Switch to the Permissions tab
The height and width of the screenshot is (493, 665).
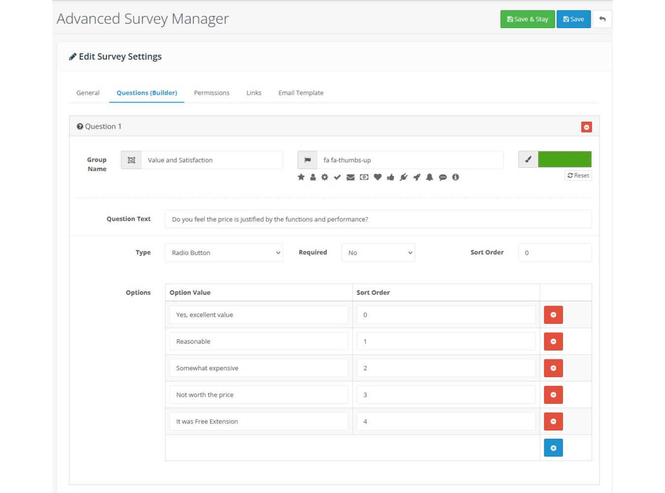click(211, 93)
